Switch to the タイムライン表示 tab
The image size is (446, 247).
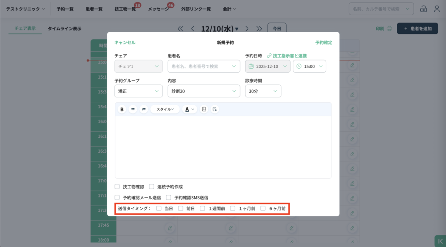[x=64, y=29]
